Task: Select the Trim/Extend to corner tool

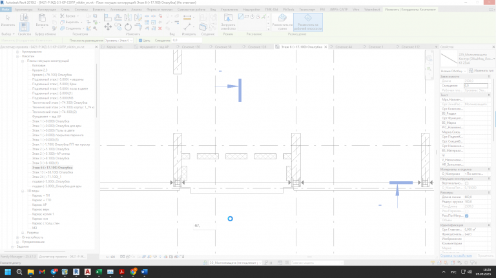Action: pyautogui.click(x=138, y=27)
